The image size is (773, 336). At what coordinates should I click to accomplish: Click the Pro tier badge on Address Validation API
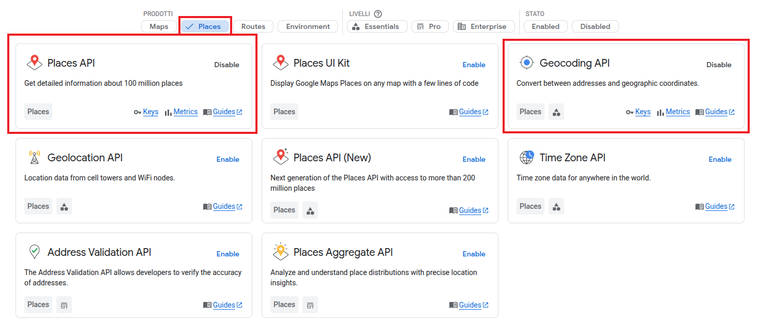(x=64, y=305)
